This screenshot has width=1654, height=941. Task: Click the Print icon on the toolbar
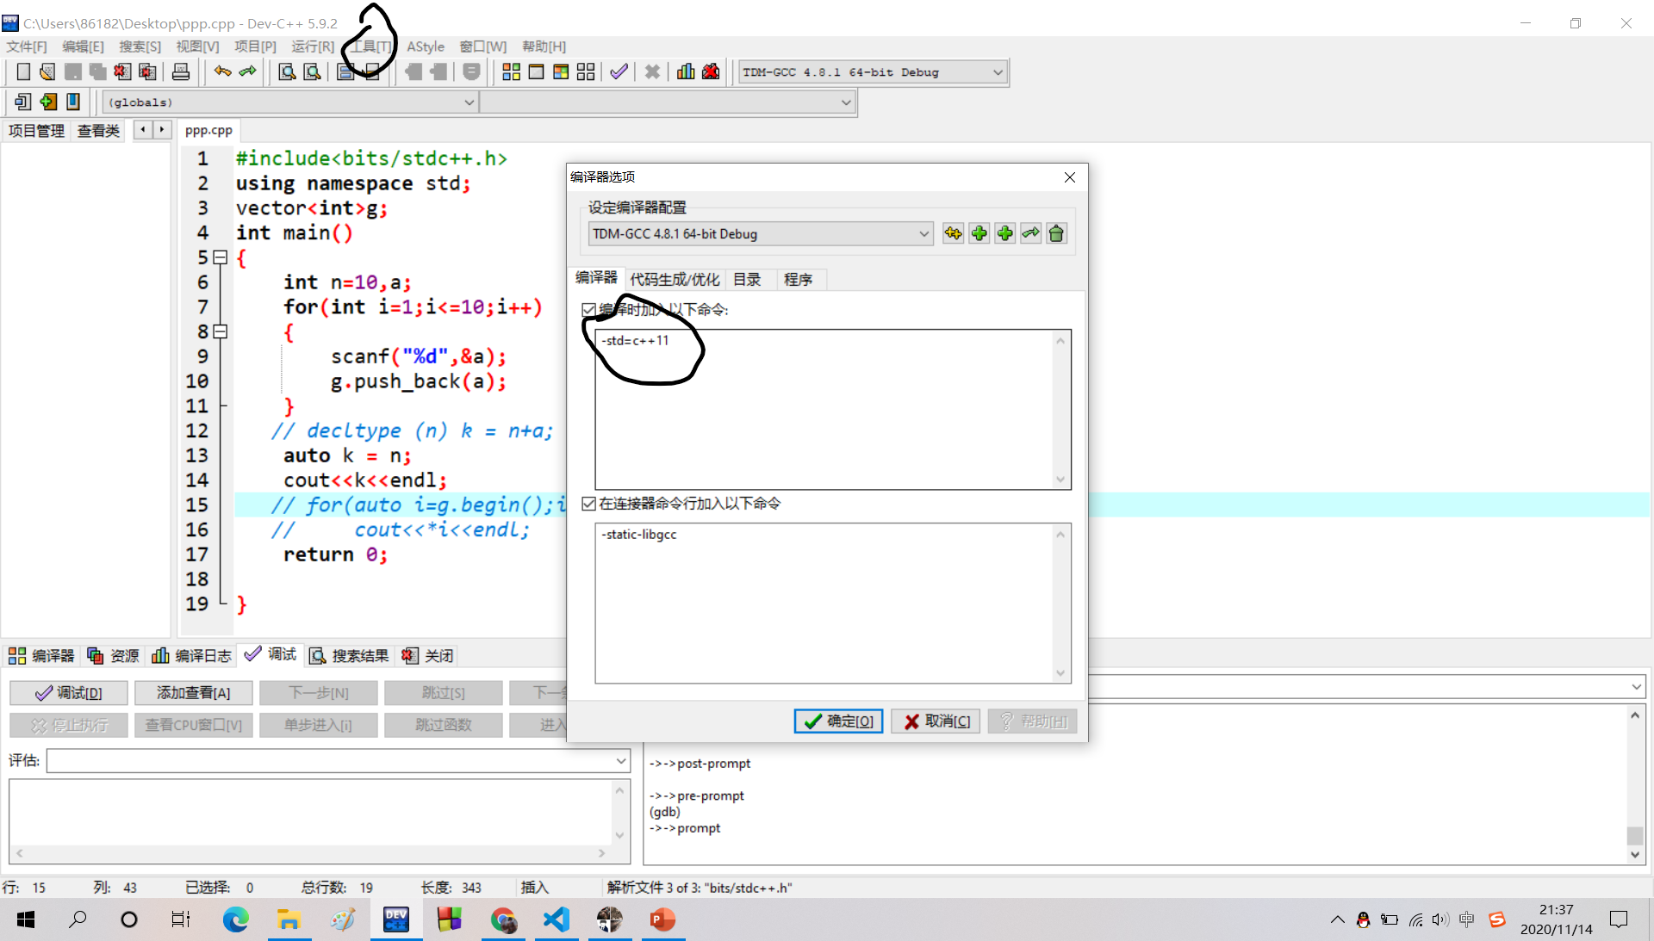point(180,71)
